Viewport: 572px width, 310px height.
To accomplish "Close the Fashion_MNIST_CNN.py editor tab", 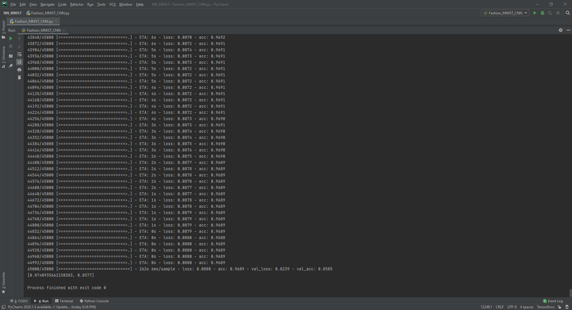I will tap(56, 21).
